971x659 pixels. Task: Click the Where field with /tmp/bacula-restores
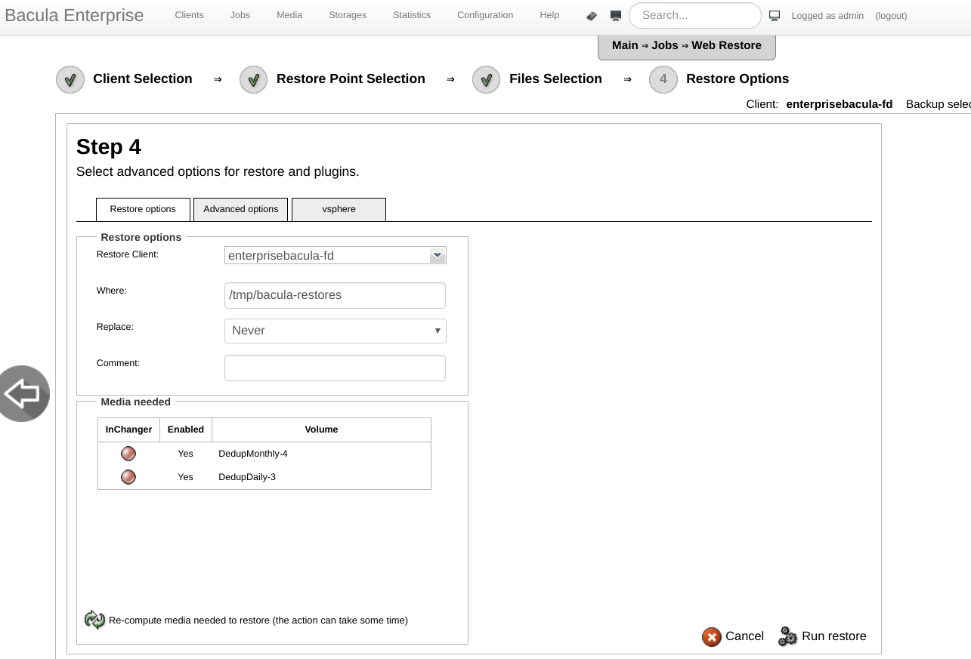pyautogui.click(x=335, y=295)
